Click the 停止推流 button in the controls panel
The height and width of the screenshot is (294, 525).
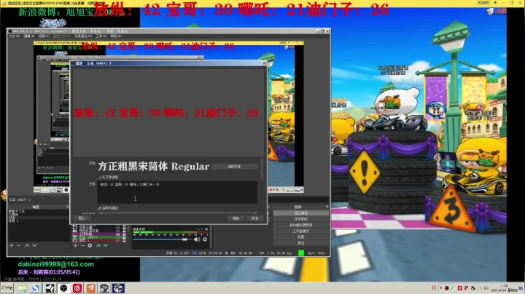tap(300, 213)
